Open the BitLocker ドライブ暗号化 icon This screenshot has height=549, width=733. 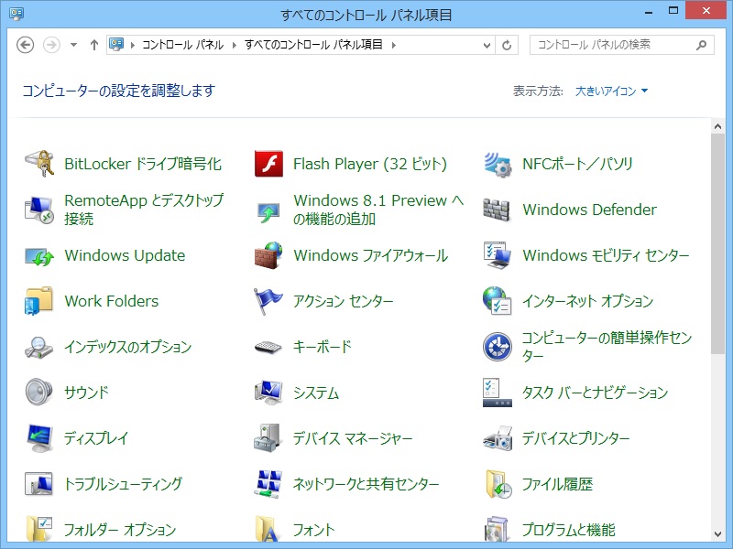click(x=39, y=165)
